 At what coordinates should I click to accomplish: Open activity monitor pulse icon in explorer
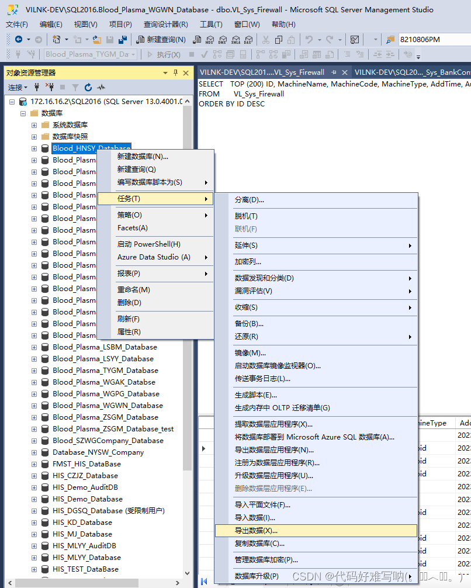pos(101,87)
